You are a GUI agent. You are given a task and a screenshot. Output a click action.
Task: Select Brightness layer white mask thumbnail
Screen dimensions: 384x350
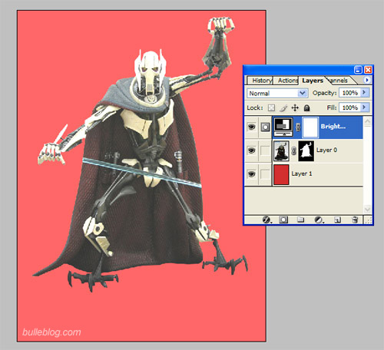310,127
